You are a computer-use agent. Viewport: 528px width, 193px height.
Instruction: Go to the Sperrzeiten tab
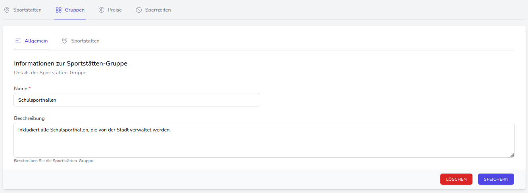[x=158, y=10]
